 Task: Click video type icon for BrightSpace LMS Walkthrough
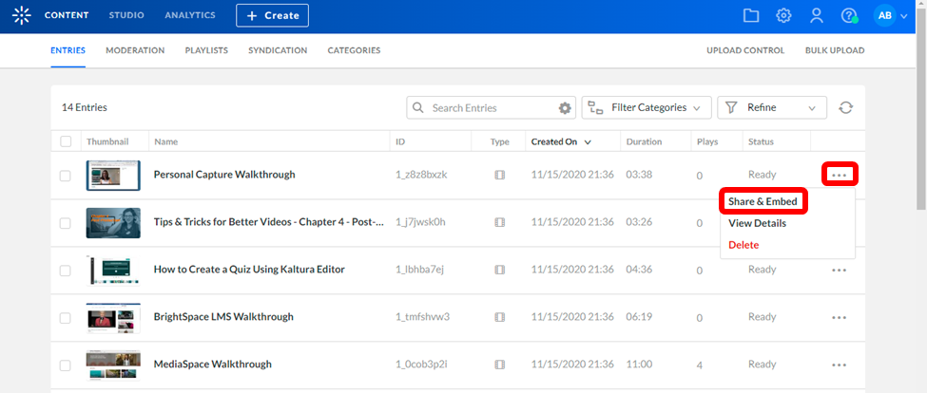pos(499,317)
